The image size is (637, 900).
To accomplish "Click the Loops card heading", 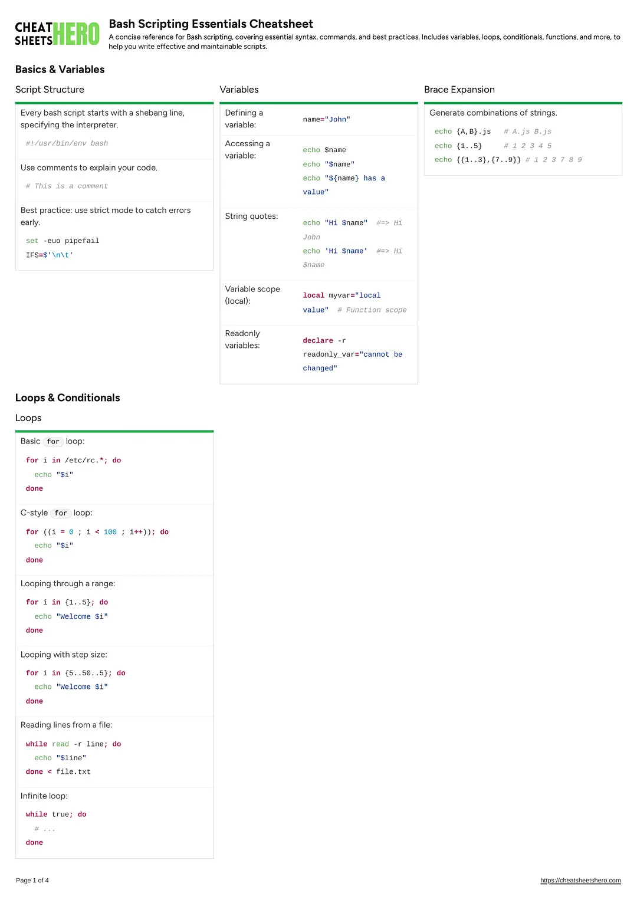I will pos(28,418).
